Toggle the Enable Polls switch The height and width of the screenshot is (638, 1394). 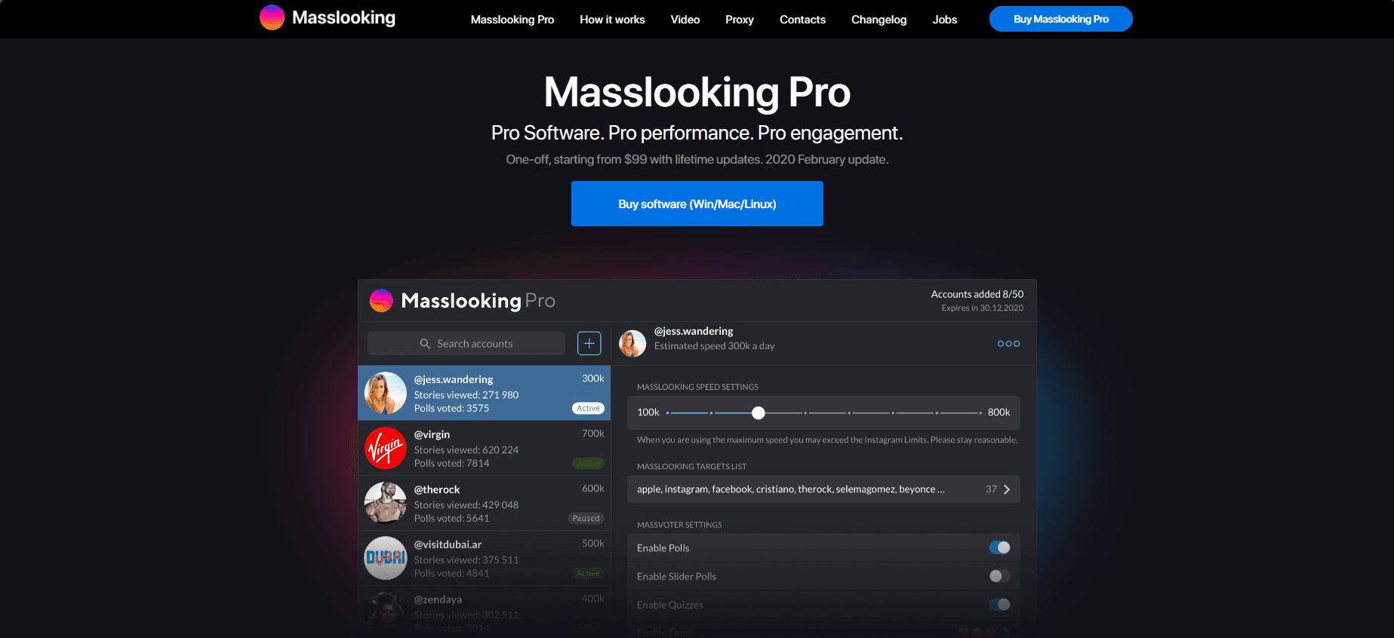point(999,548)
